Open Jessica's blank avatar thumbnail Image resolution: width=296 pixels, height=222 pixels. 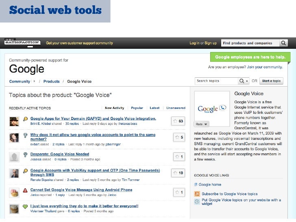point(14,157)
